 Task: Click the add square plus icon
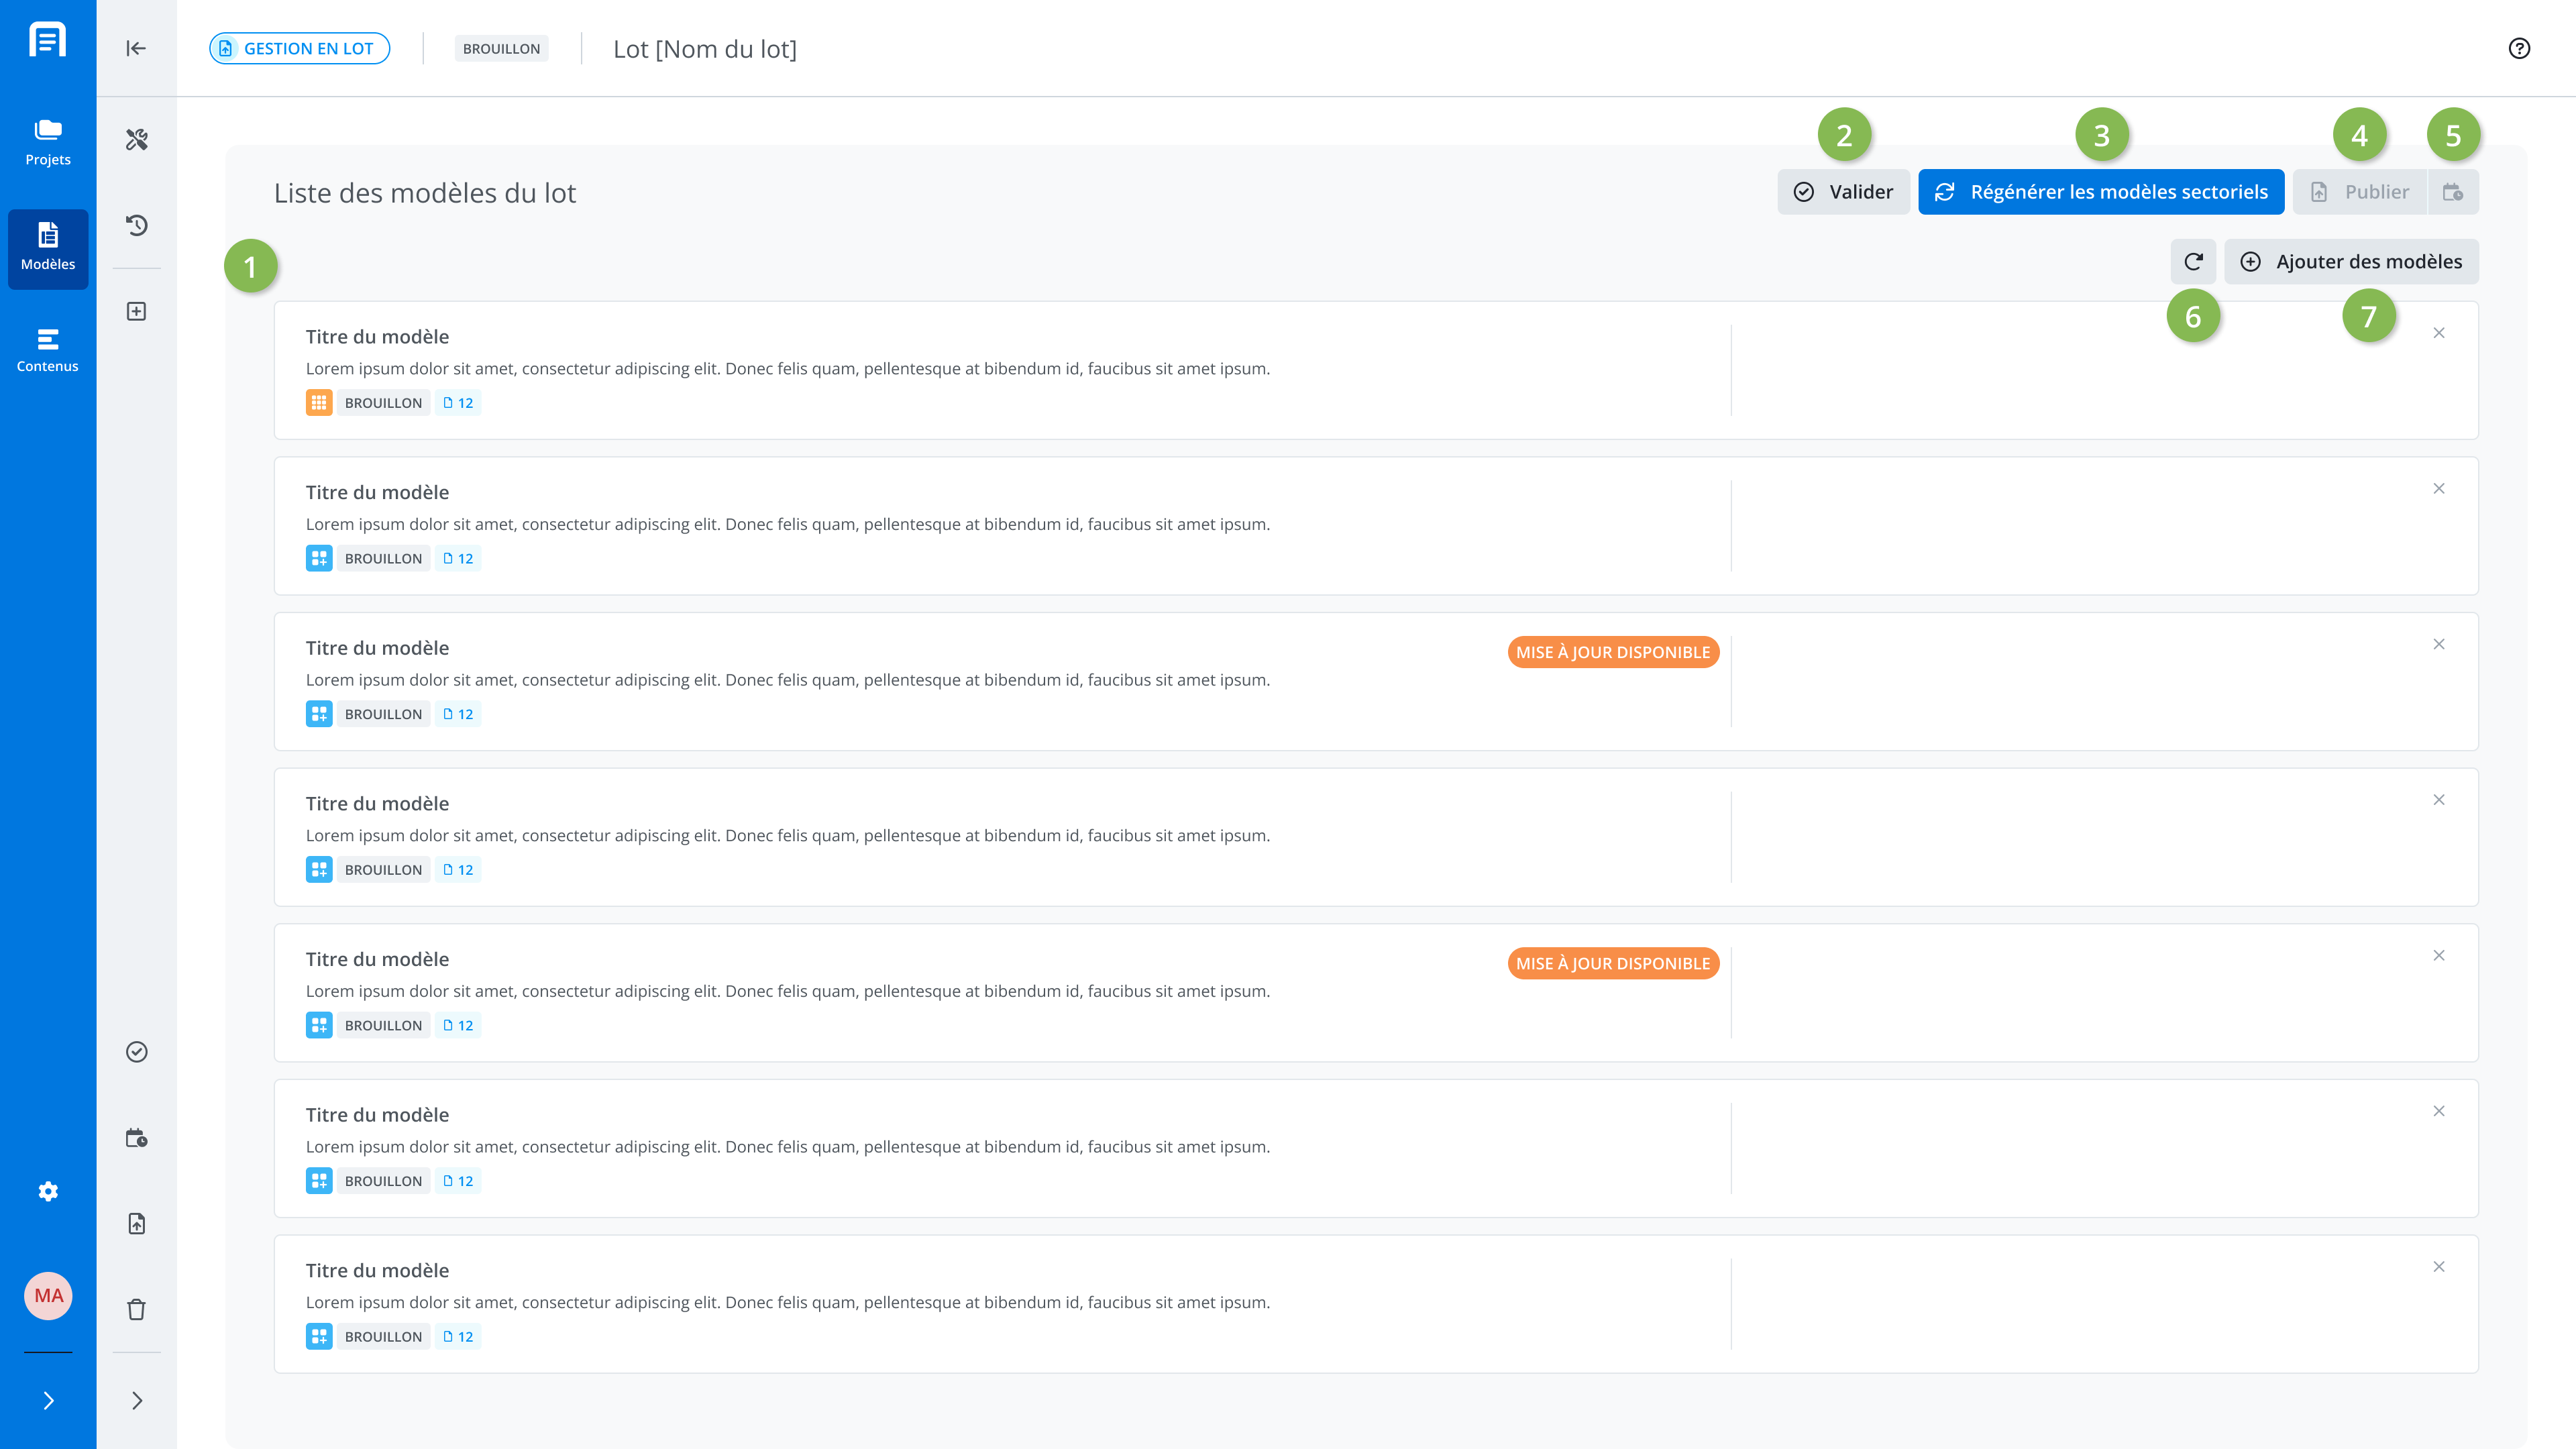(x=137, y=311)
